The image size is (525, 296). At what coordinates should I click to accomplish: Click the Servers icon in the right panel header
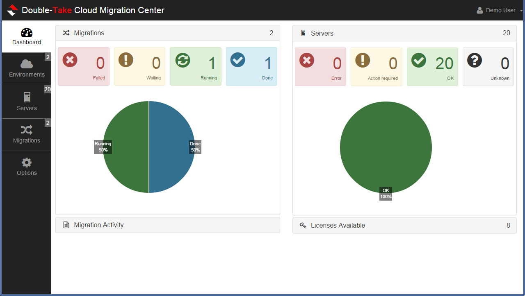coord(303,33)
